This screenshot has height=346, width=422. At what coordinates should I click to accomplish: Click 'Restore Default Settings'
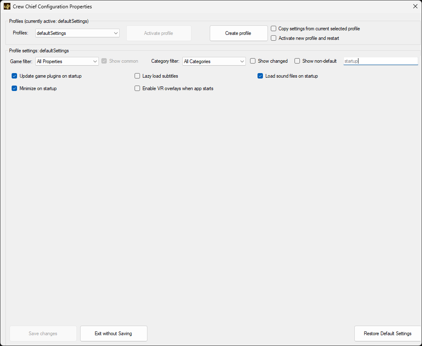(x=388, y=334)
